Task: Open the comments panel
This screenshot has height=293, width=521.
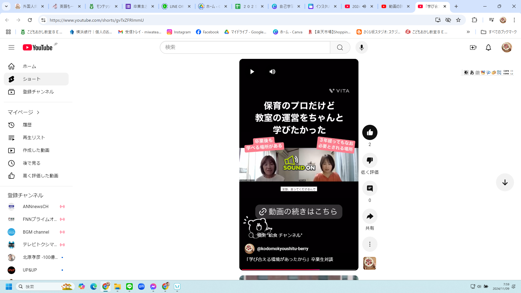Action: pyautogui.click(x=370, y=188)
